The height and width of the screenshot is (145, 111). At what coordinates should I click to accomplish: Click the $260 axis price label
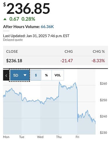point(103,84)
